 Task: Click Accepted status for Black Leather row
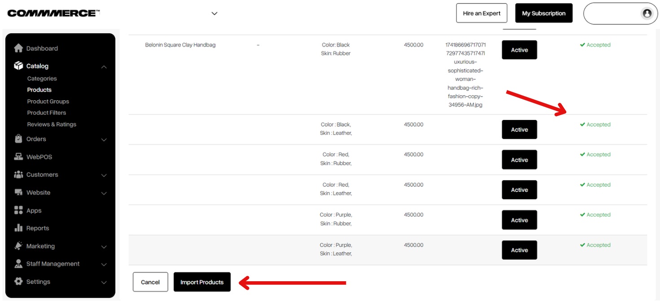pos(595,124)
